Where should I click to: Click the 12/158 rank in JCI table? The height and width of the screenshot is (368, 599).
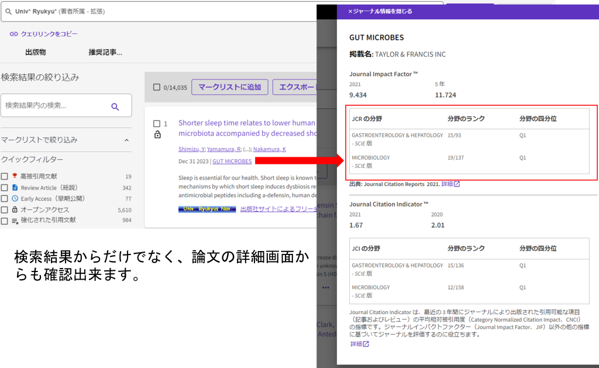point(456,287)
